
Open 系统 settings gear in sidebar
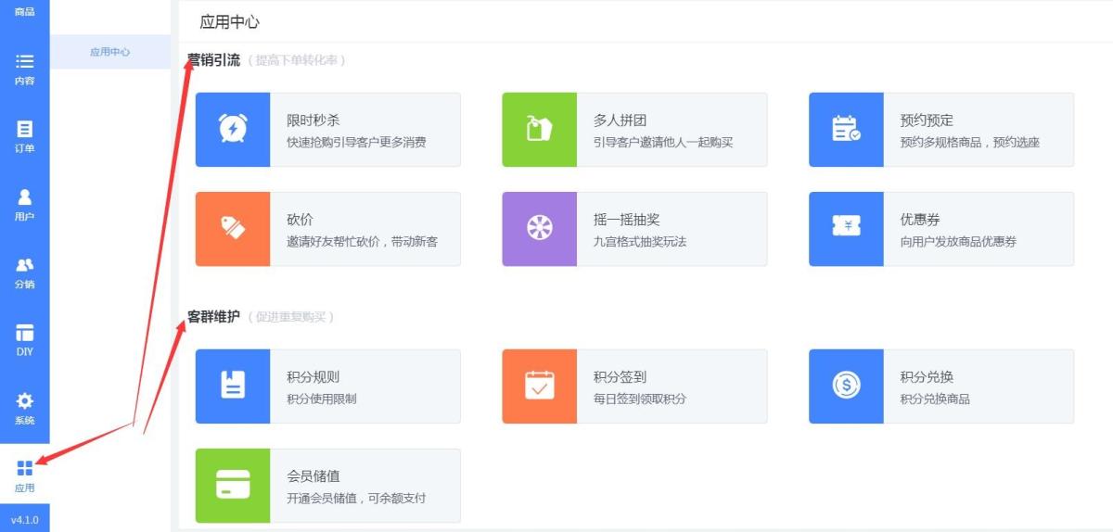pyautogui.click(x=25, y=409)
